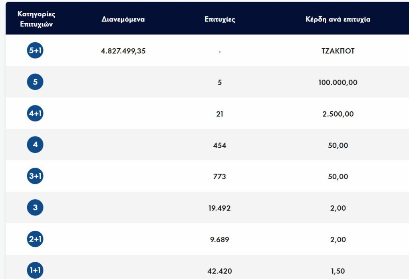Select the 2+1 category circle icon
409x279 pixels.
pyautogui.click(x=35, y=239)
